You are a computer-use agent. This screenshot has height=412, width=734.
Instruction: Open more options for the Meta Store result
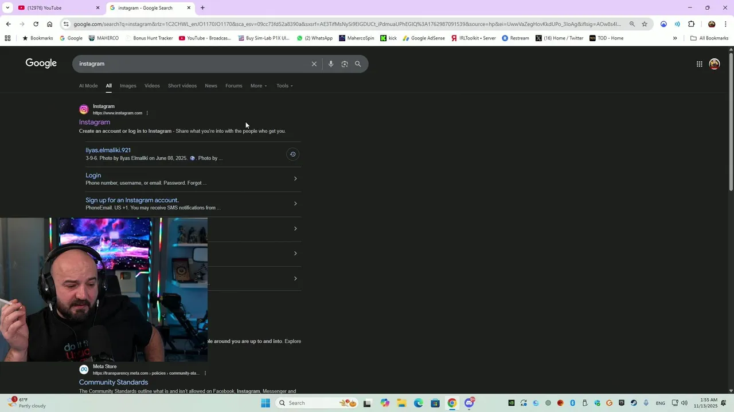click(205, 373)
